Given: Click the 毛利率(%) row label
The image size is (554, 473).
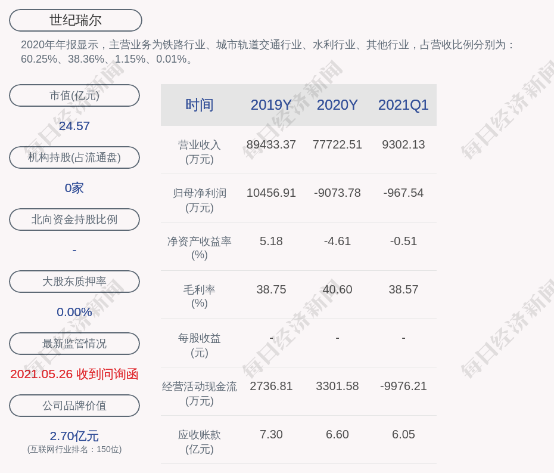Looking at the screenshot, I should [199, 296].
